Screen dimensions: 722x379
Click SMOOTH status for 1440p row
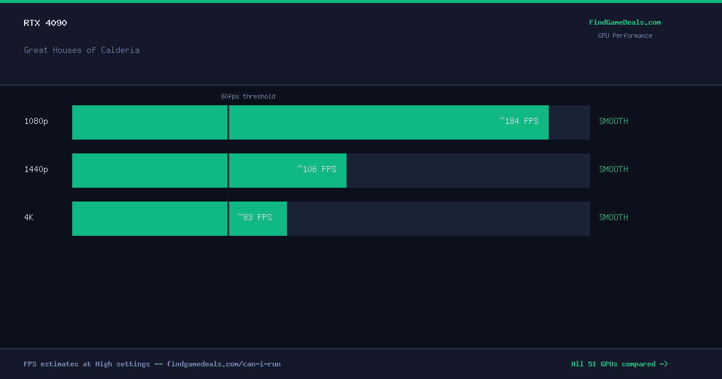tap(614, 169)
